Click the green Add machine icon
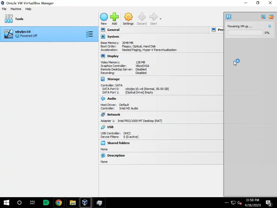Viewport: 277px width, 208px height. click(114, 17)
